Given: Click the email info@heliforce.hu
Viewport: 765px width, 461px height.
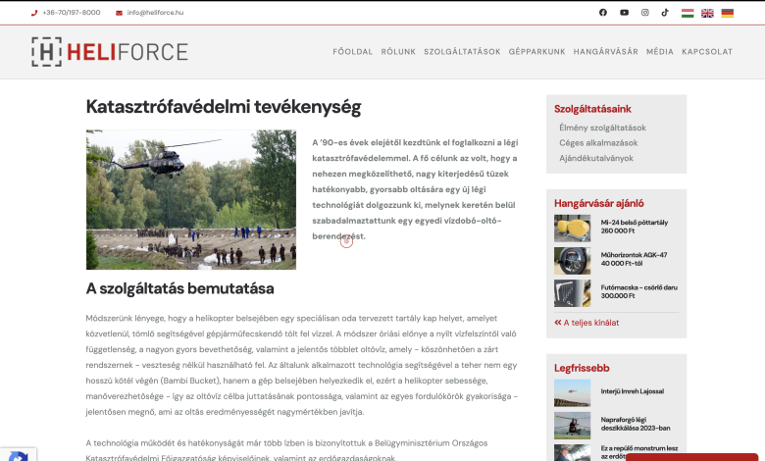Looking at the screenshot, I should [x=155, y=13].
